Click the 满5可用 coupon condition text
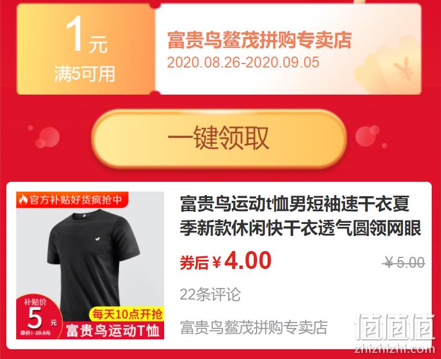 click(x=84, y=74)
